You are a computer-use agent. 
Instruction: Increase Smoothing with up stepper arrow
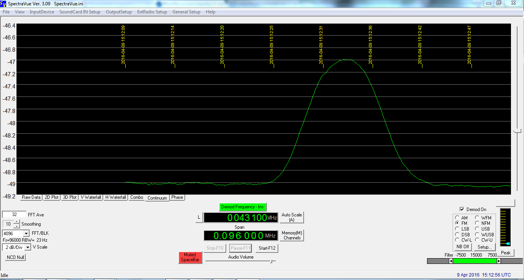(x=16, y=222)
